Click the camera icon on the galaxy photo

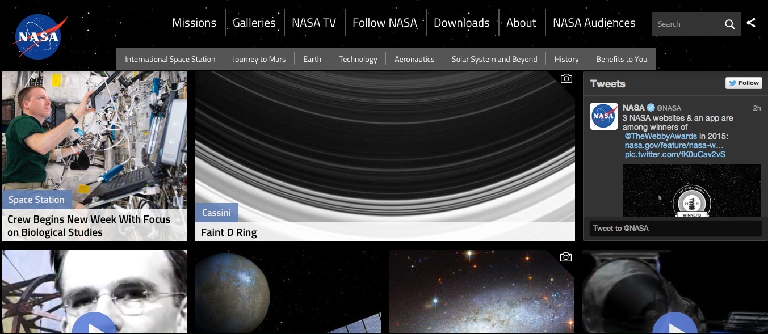(x=566, y=257)
